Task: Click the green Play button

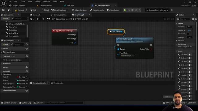Action: click(x=125, y=10)
